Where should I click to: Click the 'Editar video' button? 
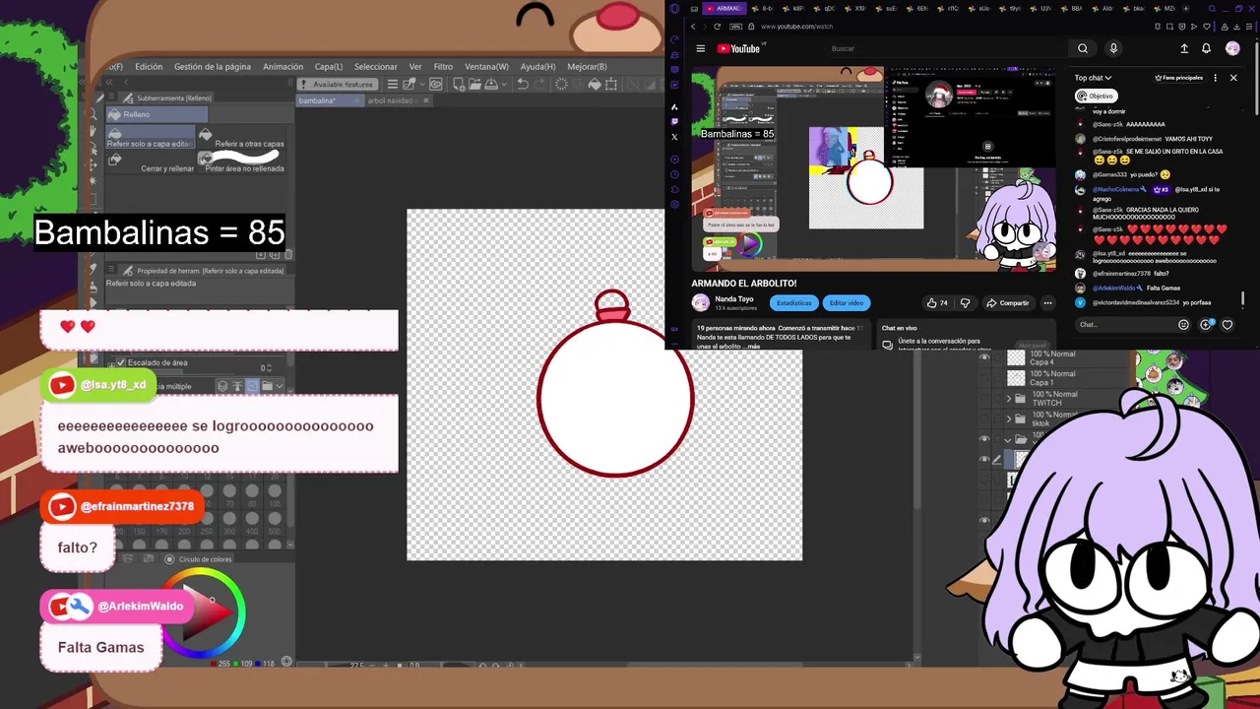tap(846, 302)
